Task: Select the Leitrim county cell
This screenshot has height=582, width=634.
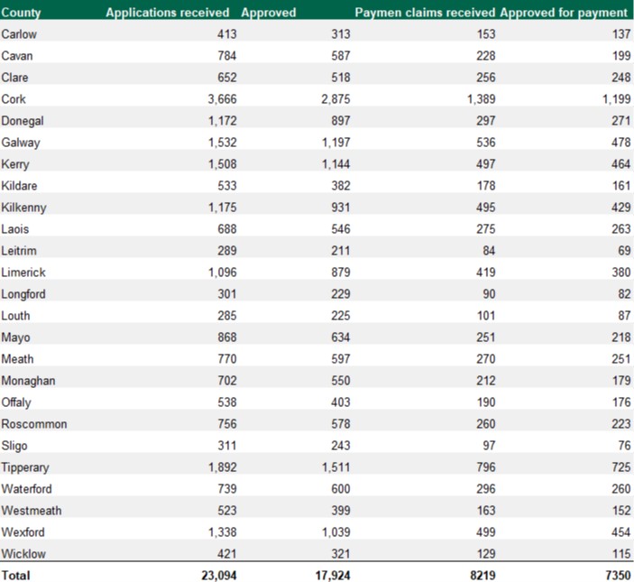Action: (19, 251)
